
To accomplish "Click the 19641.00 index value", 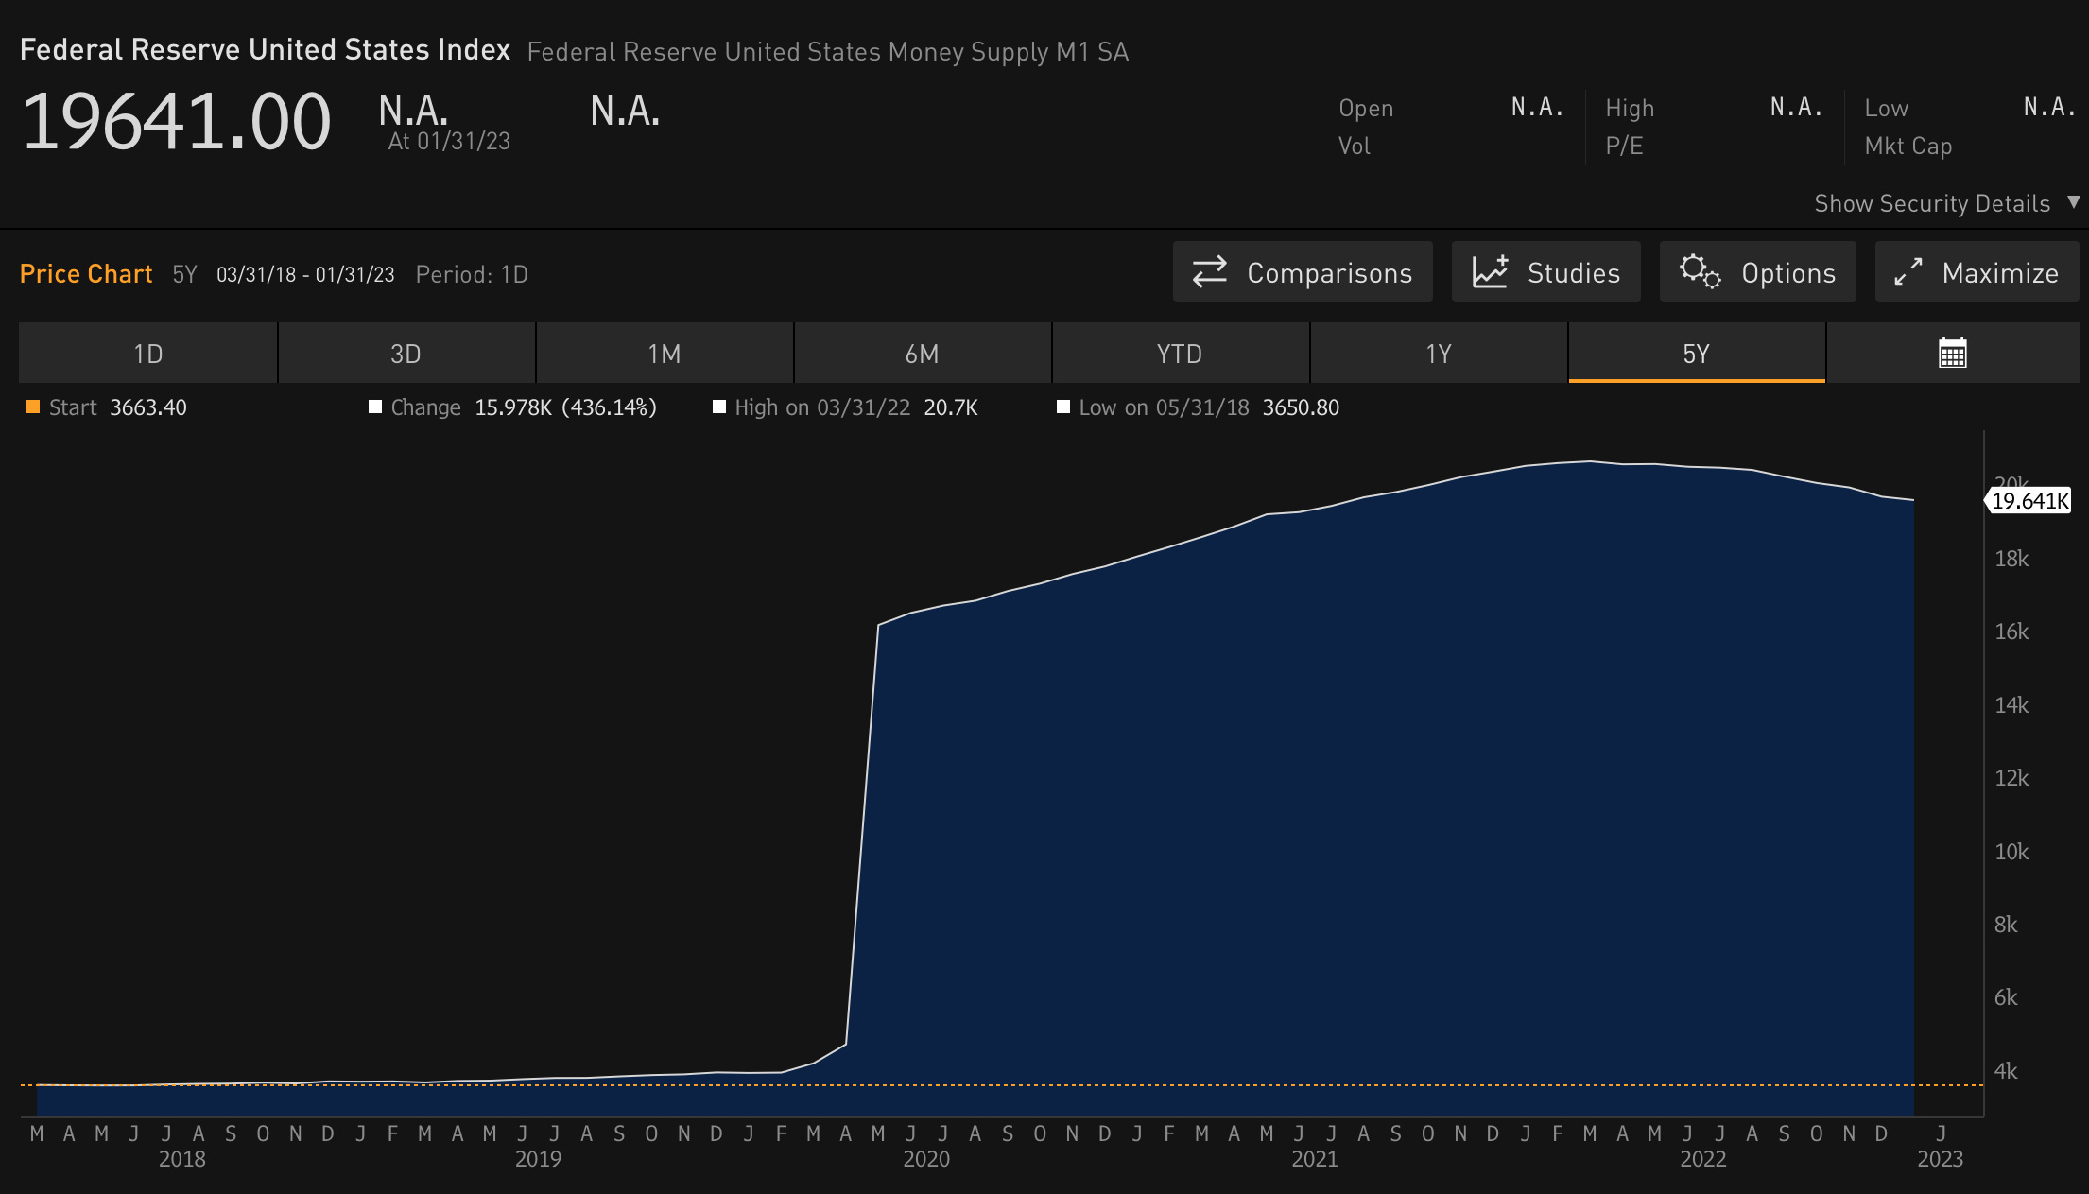I will (176, 121).
